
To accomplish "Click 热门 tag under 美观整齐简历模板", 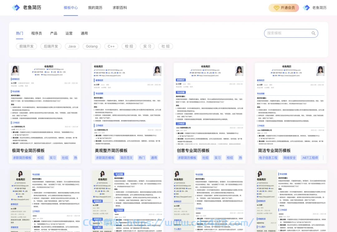I will point(142,158).
